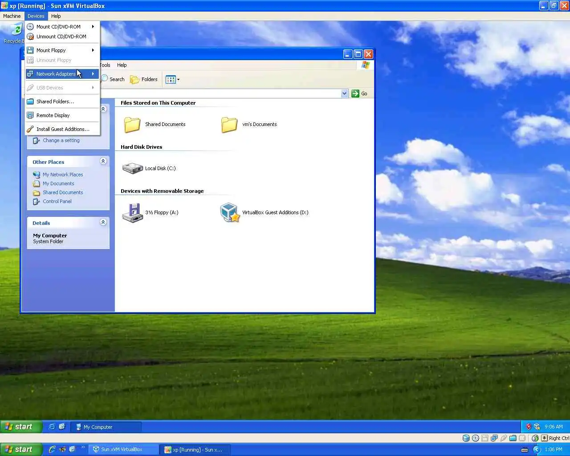Open Help menu in My Computer window

click(122, 65)
